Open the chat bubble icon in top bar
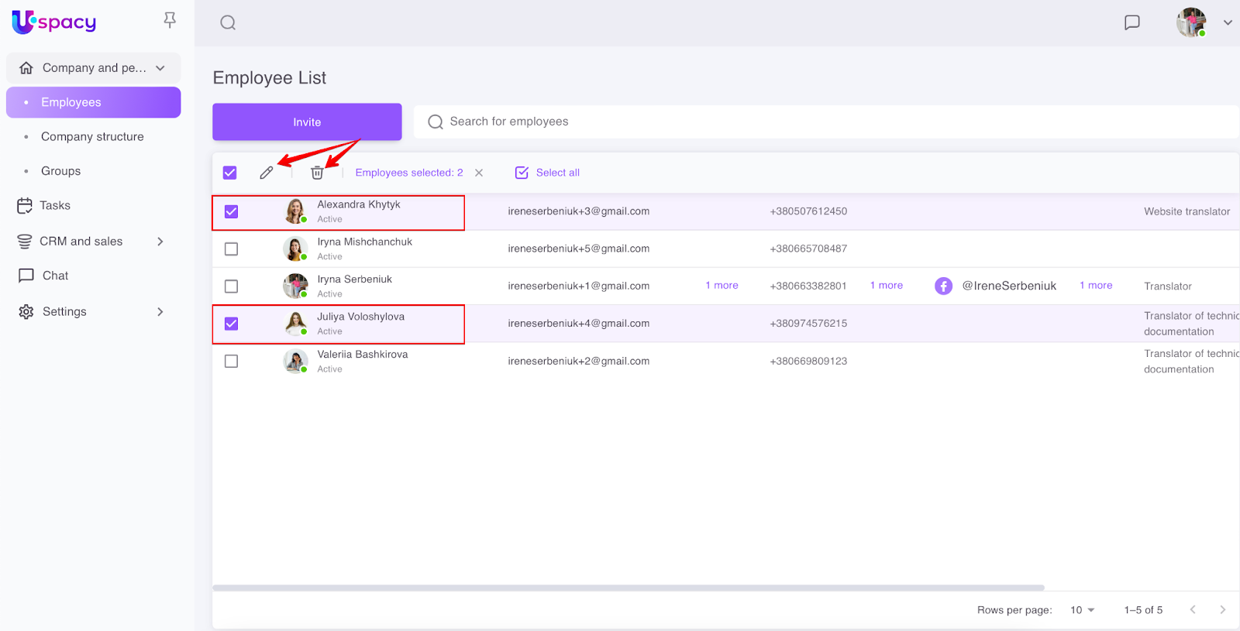The height and width of the screenshot is (631, 1240). (x=1131, y=22)
